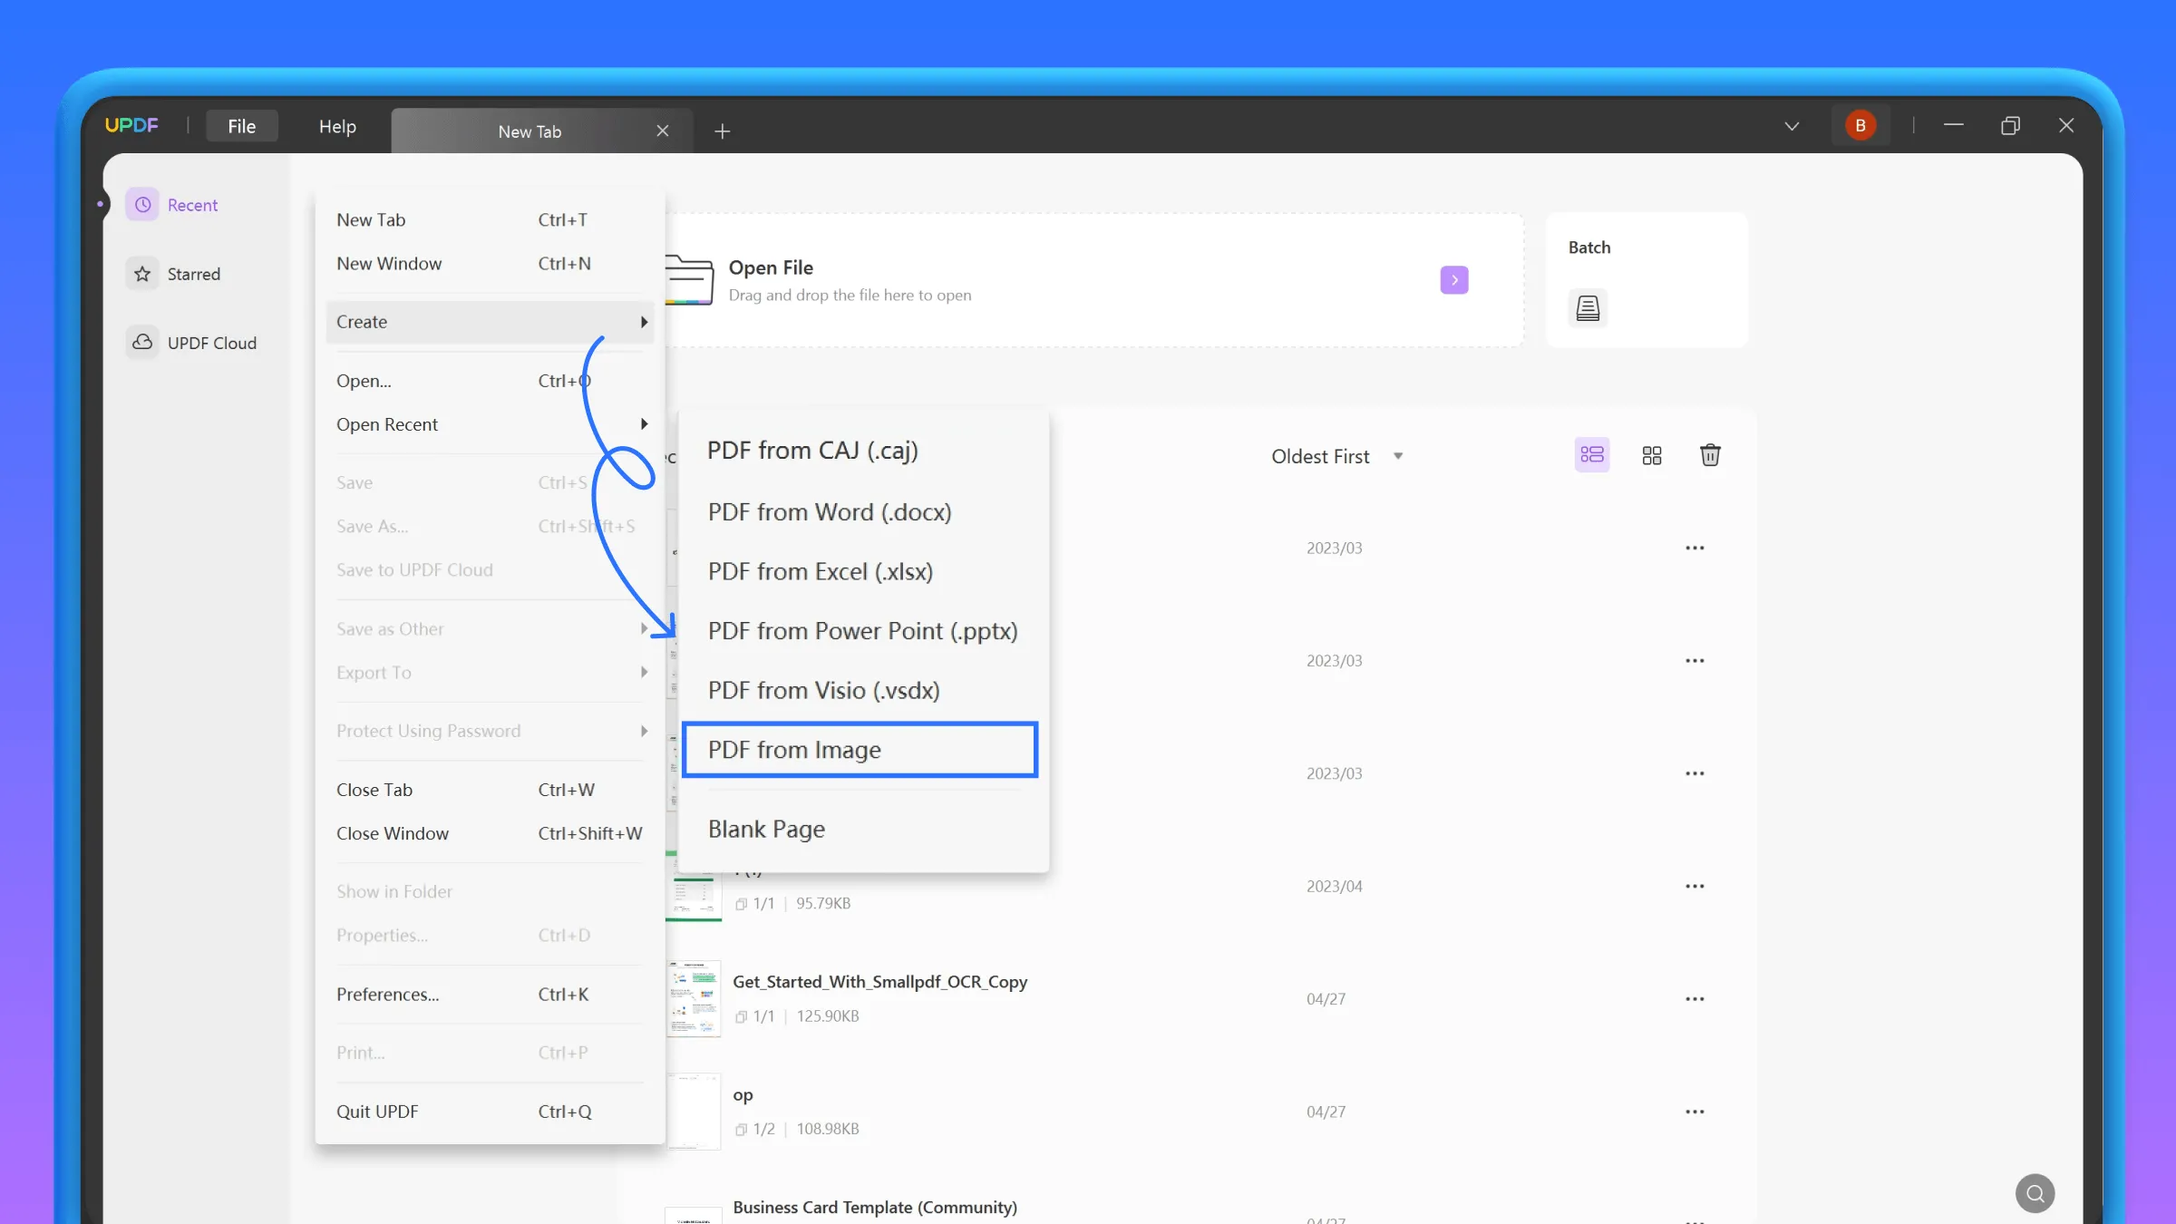The image size is (2176, 1224).
Task: Select Blank Page creation option
Action: pyautogui.click(x=767, y=828)
